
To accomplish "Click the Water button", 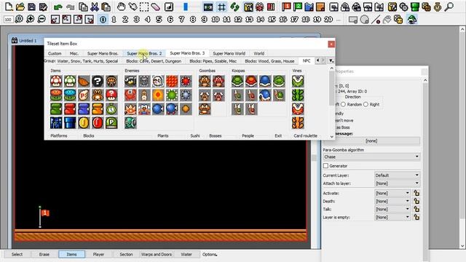I will [186, 254].
